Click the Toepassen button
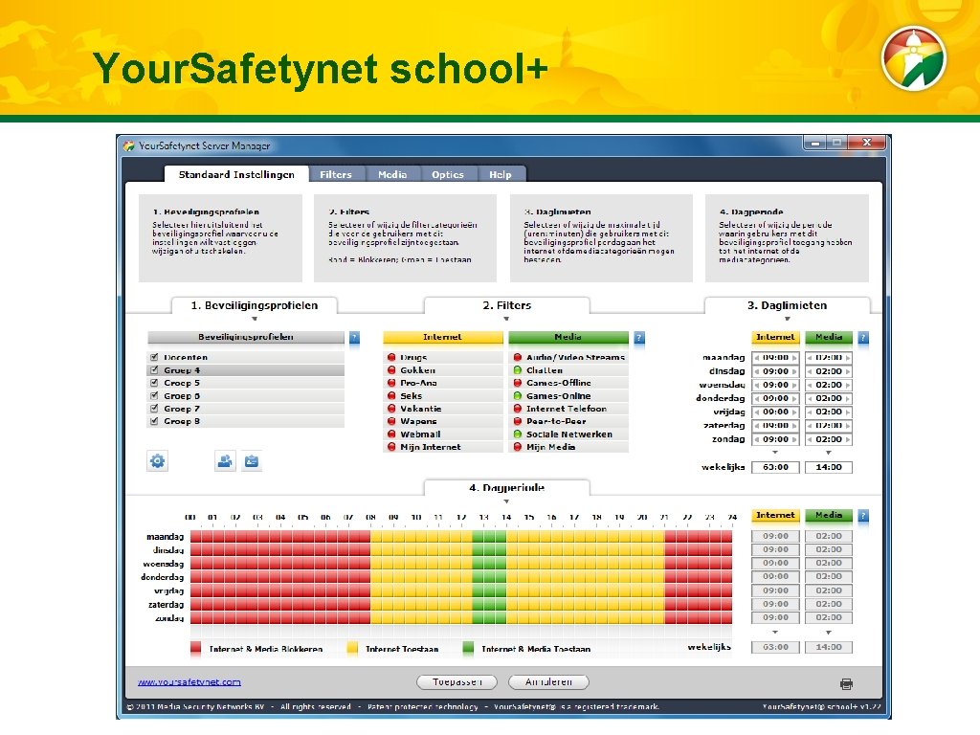This screenshot has width=980, height=735. point(457,681)
